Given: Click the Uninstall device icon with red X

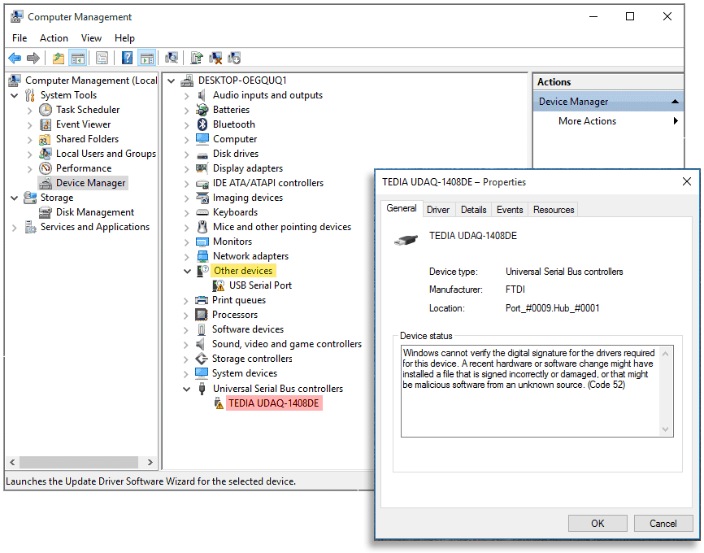Looking at the screenshot, I should pos(215,58).
